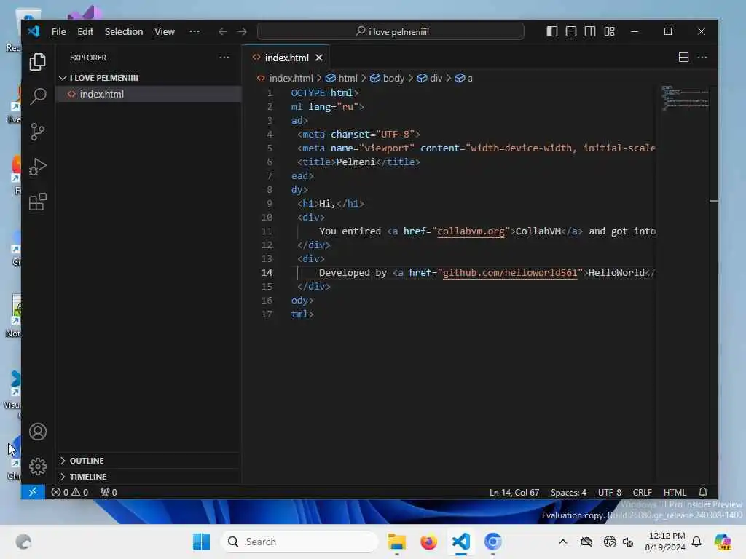The height and width of the screenshot is (559, 746).
Task: Close the index.html tab
Action: point(319,58)
